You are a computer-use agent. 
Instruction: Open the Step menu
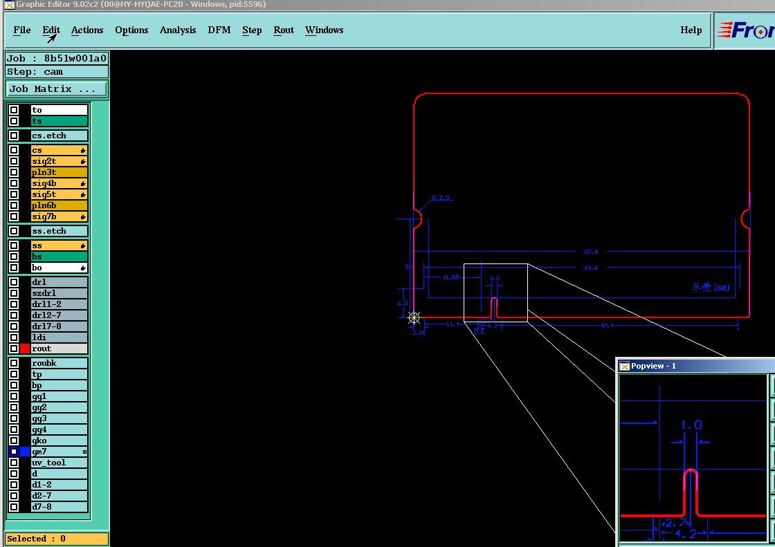click(252, 30)
